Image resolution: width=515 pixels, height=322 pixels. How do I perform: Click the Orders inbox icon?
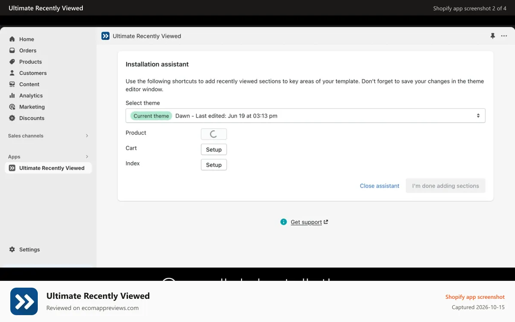12,50
